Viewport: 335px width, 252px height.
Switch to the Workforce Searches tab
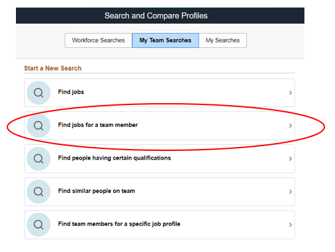[x=98, y=41]
